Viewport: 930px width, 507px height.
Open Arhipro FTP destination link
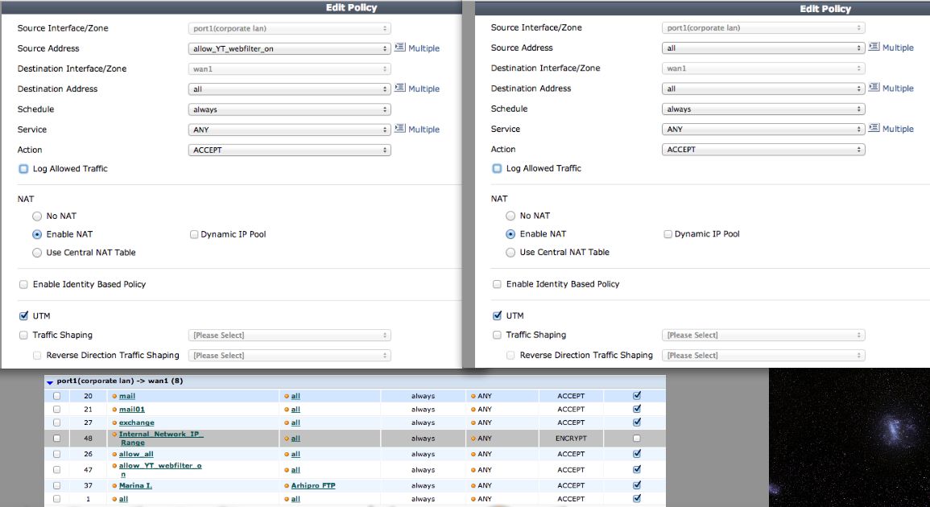(313, 485)
